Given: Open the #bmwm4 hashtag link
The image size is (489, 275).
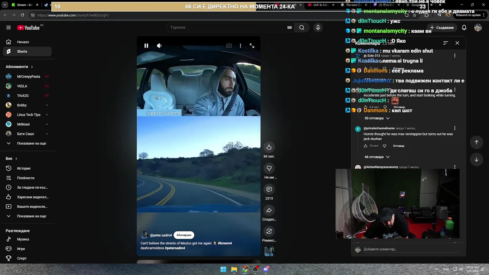Looking at the screenshot, I should 225,243.
